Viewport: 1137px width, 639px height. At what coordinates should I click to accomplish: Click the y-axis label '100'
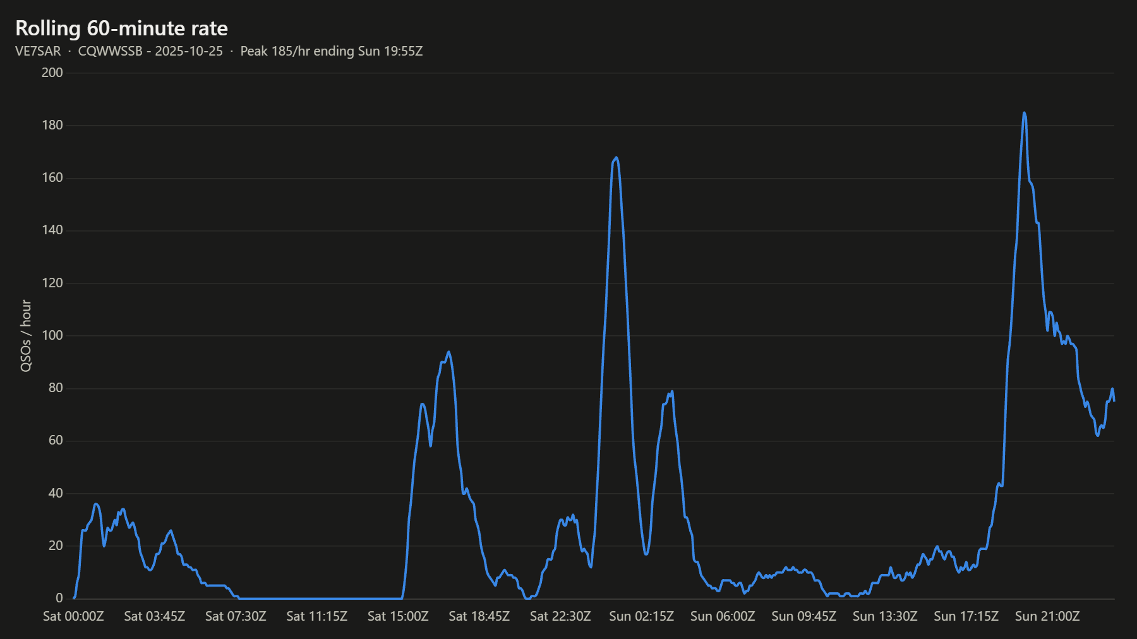coord(52,335)
